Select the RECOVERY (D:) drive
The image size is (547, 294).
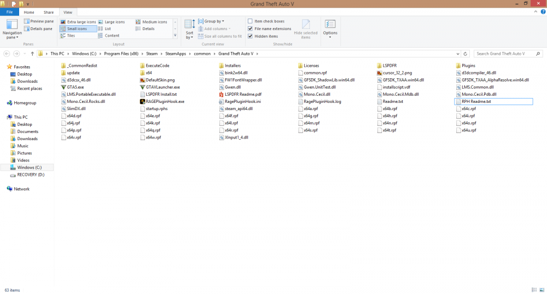pyautogui.click(x=31, y=175)
